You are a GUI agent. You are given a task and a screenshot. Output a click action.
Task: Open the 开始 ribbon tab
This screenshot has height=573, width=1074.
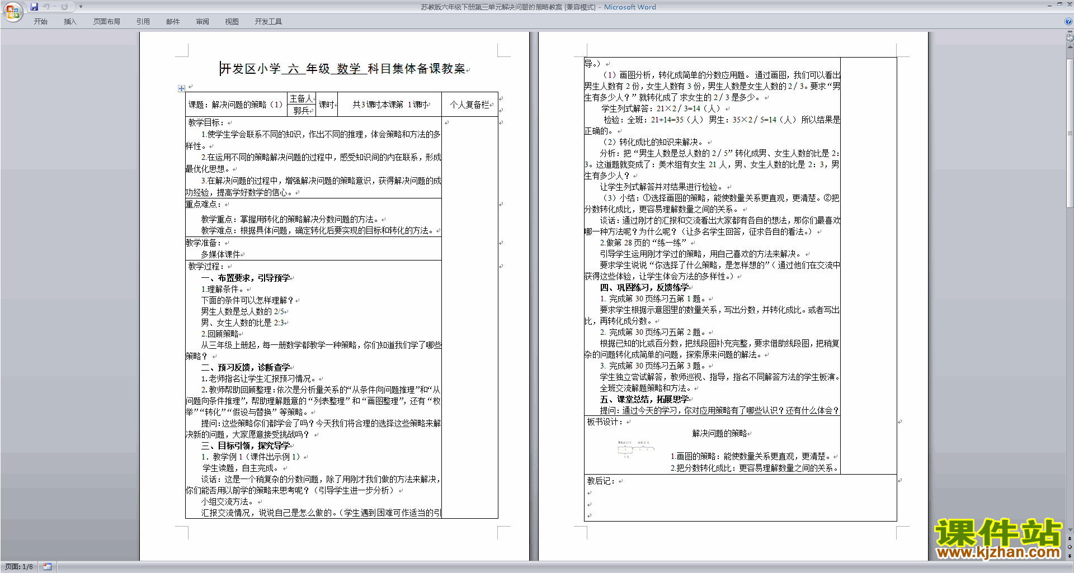[x=40, y=21]
